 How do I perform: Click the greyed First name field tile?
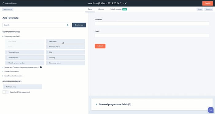point(25,41)
